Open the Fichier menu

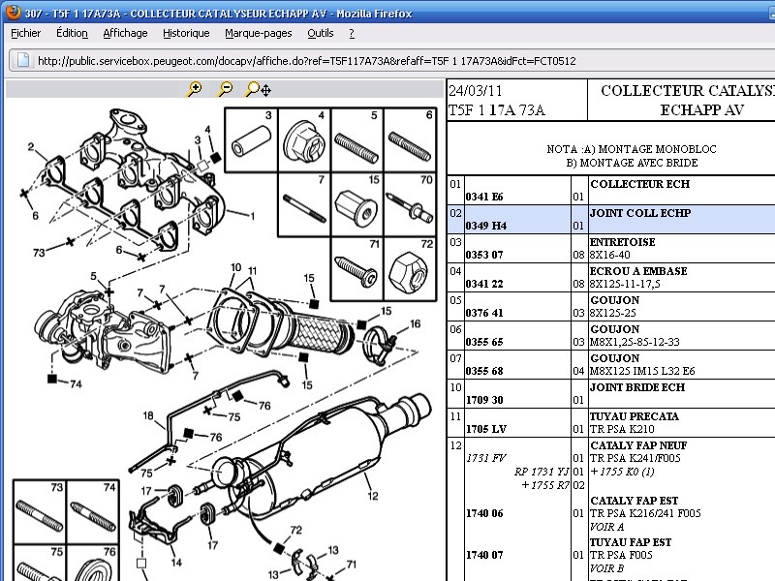(x=26, y=33)
